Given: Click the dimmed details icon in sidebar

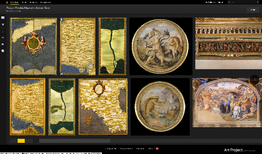Looking at the screenshot, I should 3,31.
